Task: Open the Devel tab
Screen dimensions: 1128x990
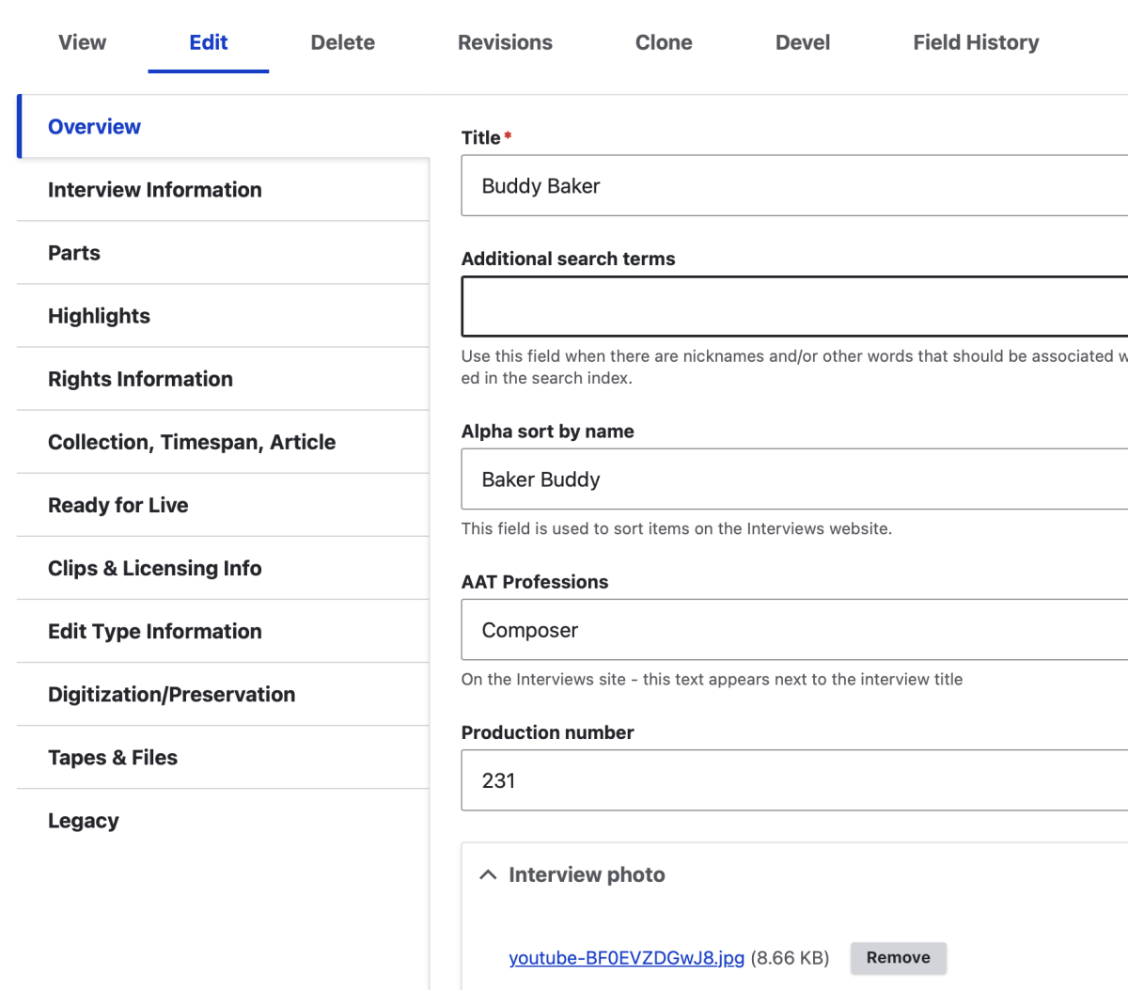Action: click(x=802, y=42)
